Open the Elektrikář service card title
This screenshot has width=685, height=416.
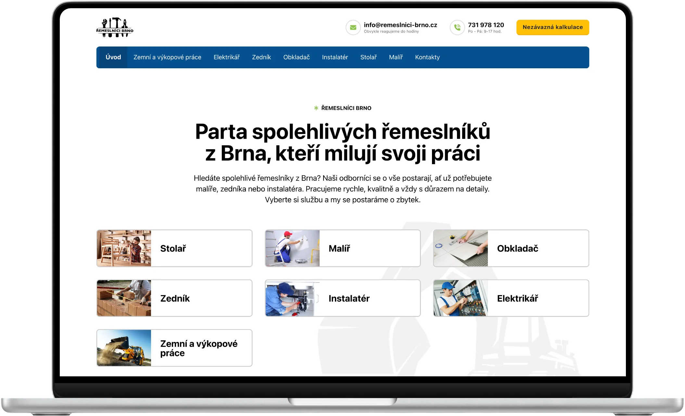pyautogui.click(x=517, y=298)
